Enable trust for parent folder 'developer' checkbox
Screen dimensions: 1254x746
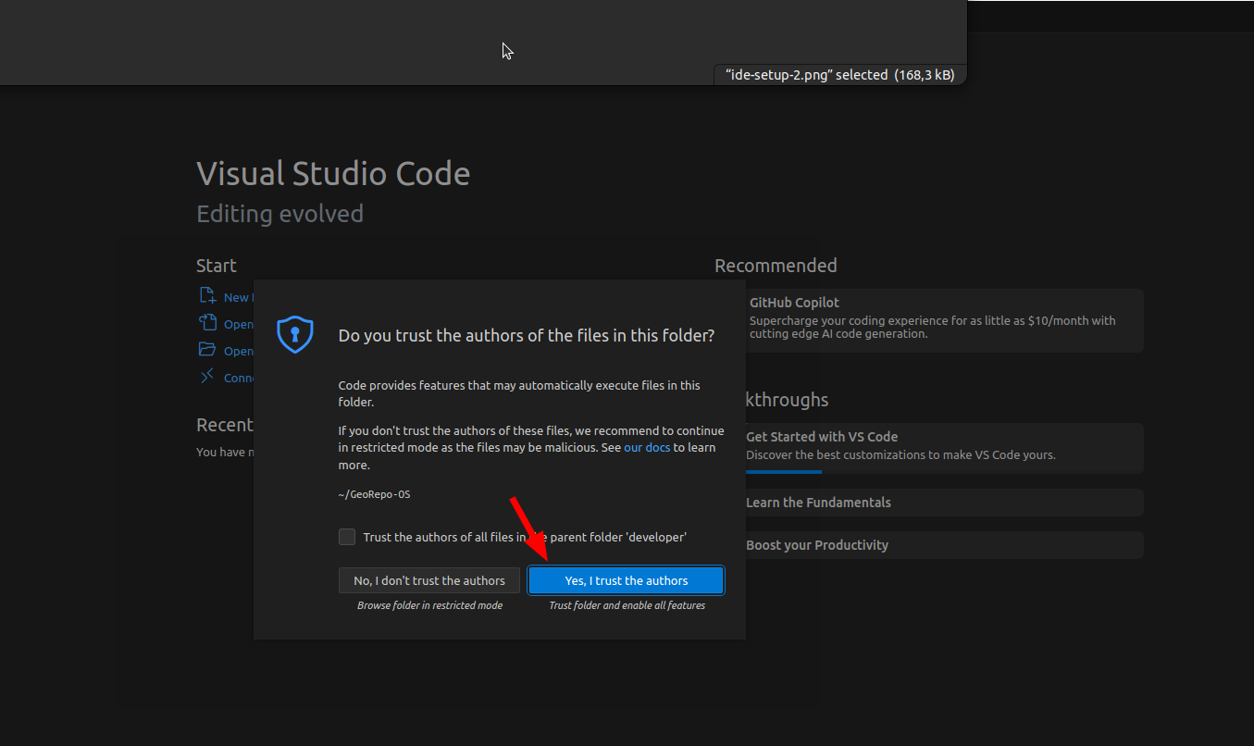[347, 537]
